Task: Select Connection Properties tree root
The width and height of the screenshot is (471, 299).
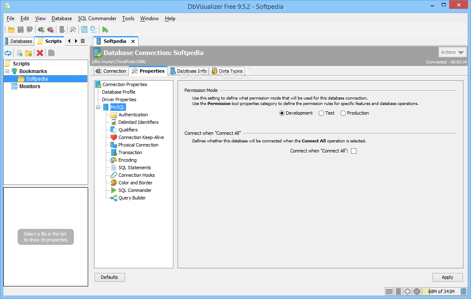Action: [121, 84]
